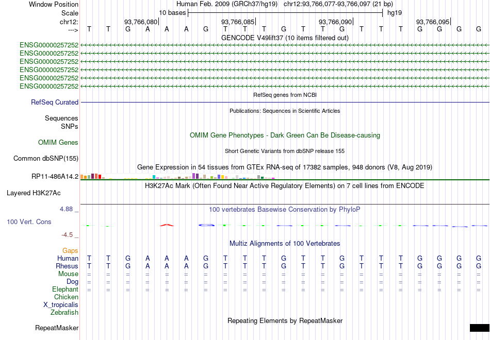Open the 100 vertebrates Basewise Conservation title
Screen dimensions: 490x340
[285, 210]
